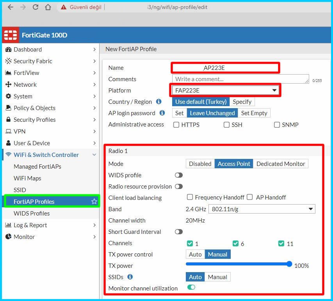Uncheck channel 6 checkbox
Screen dimensions: 333x301
[x=235, y=244]
